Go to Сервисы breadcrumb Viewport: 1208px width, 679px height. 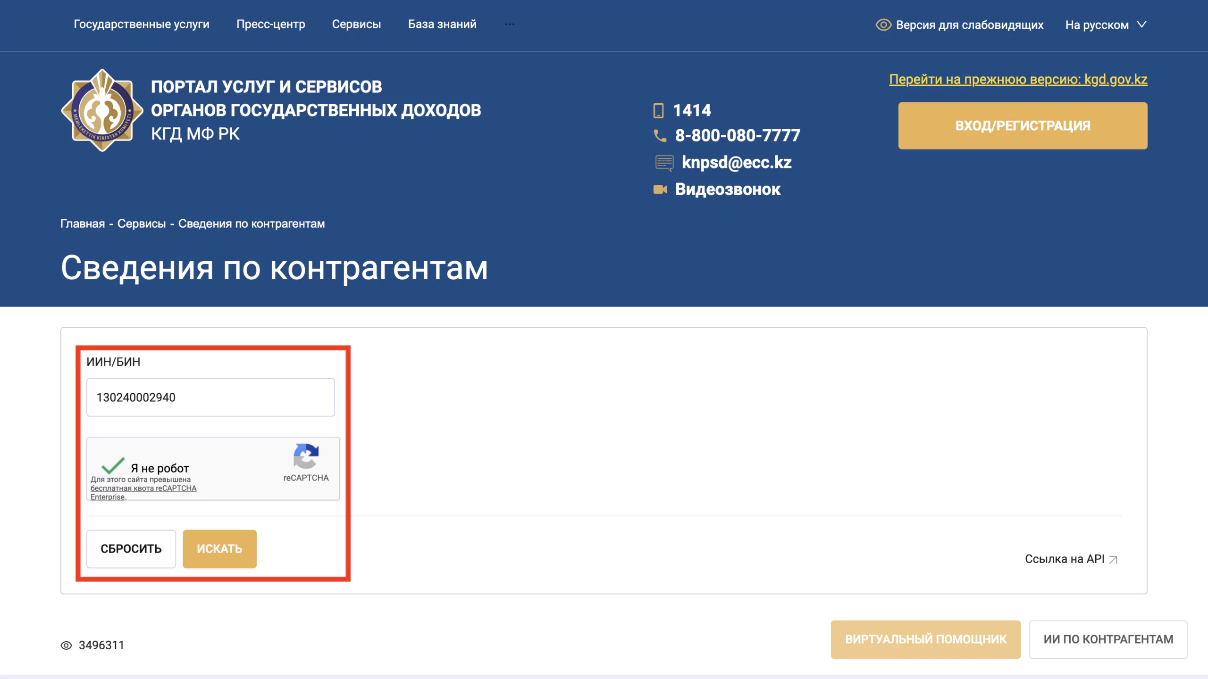pyautogui.click(x=142, y=224)
